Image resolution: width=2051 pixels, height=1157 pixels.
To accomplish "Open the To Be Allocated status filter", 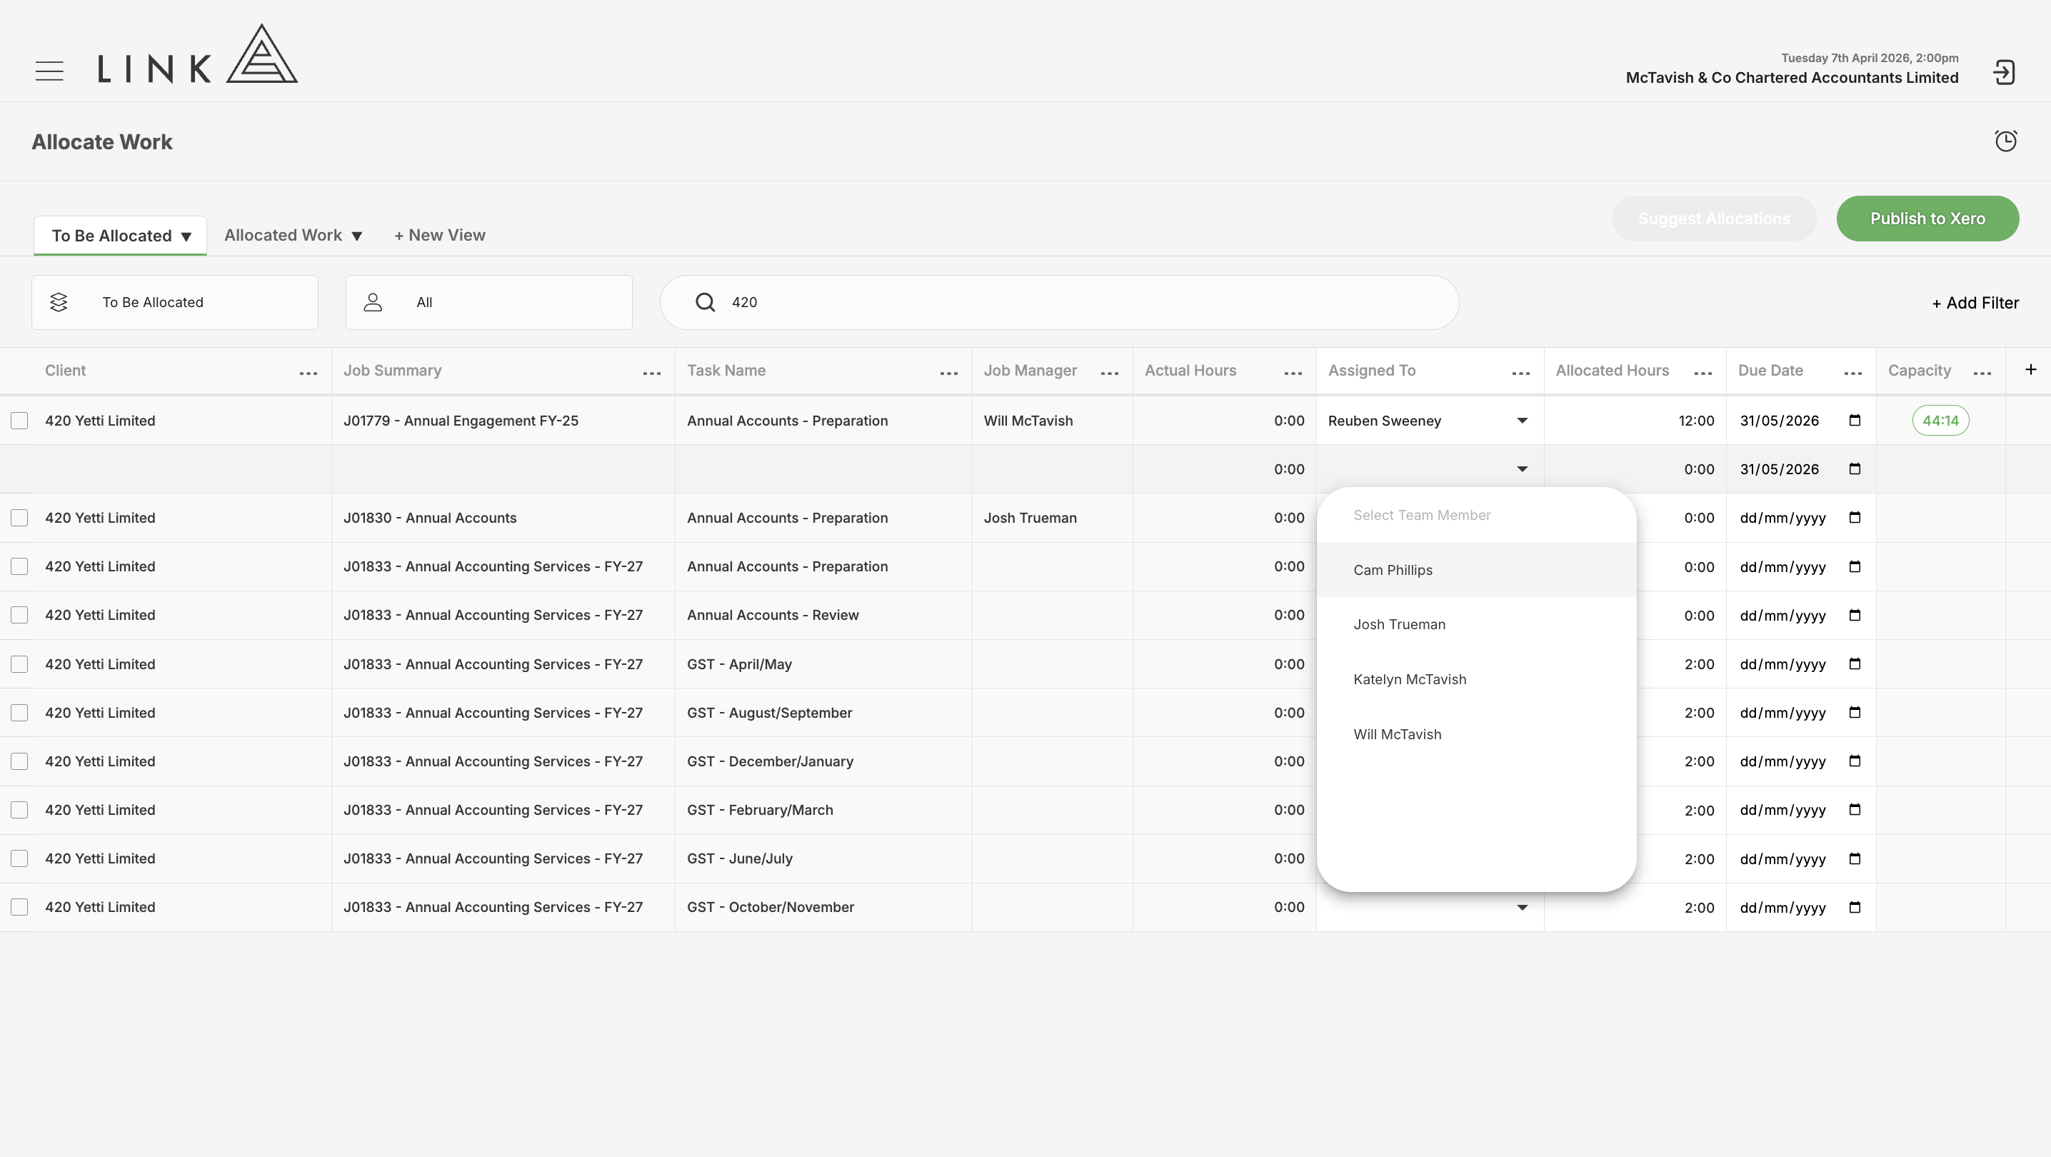I will (x=174, y=303).
